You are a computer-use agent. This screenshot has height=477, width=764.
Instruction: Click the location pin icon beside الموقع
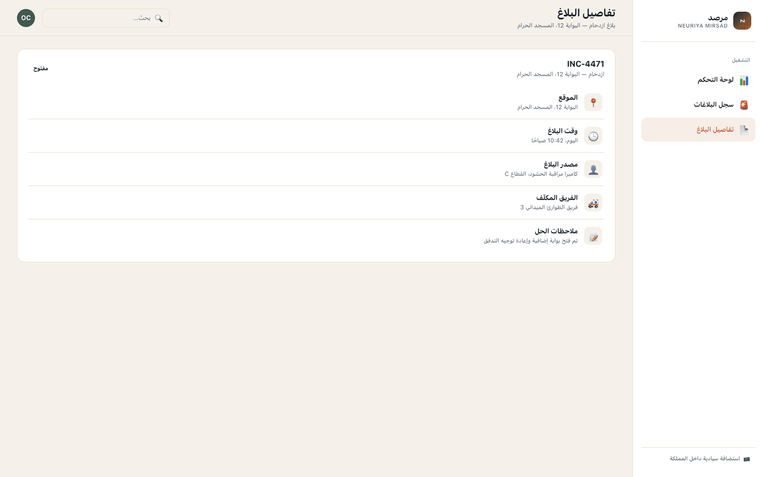pos(593,102)
